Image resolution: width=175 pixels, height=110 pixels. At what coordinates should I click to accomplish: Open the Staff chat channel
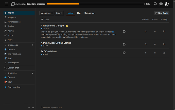point(19,82)
